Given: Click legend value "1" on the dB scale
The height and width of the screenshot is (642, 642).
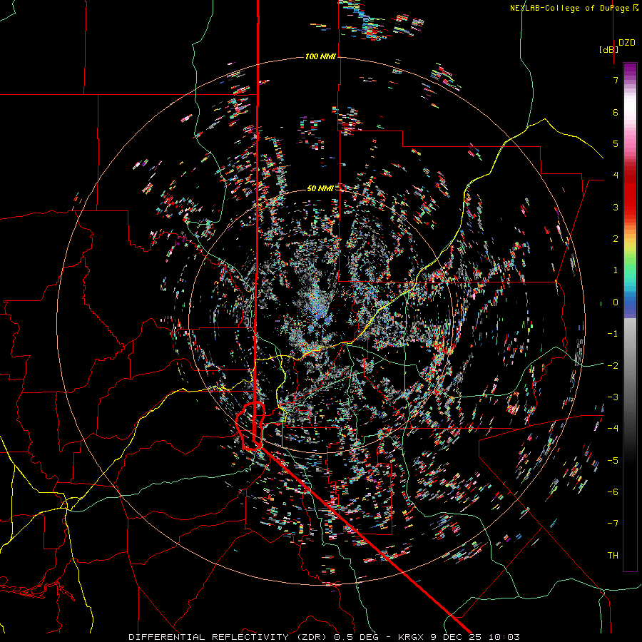Looking at the screenshot, I should point(616,270).
